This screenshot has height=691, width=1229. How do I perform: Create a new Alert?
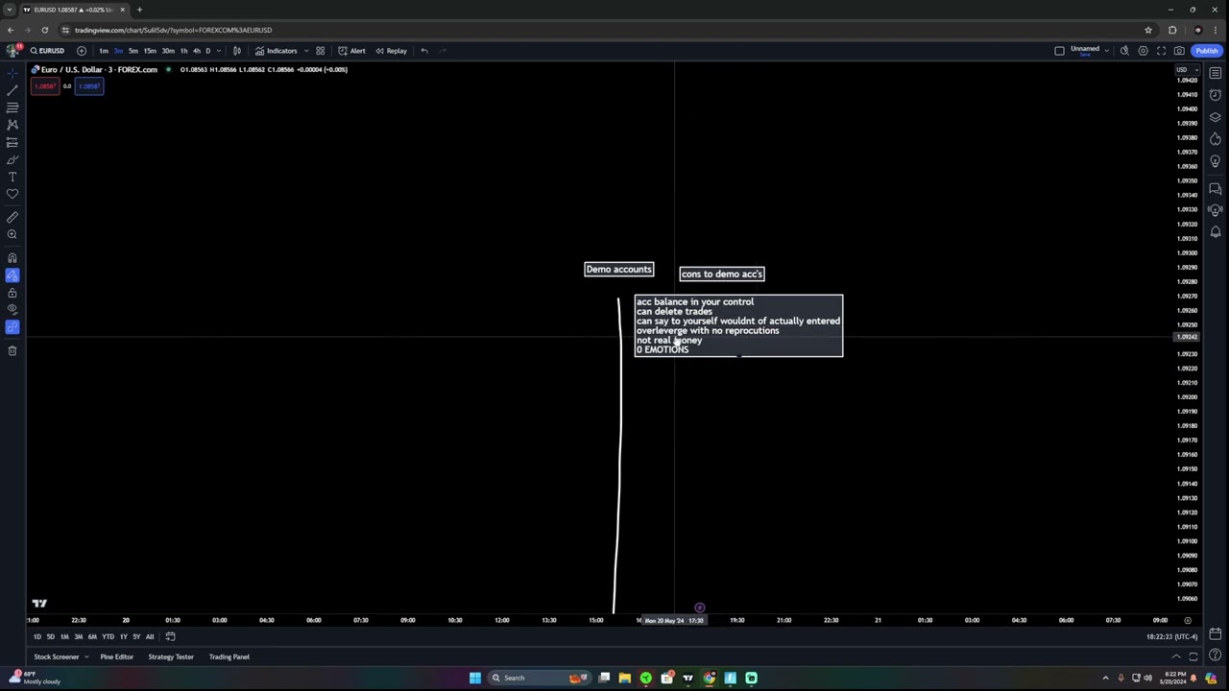click(351, 51)
